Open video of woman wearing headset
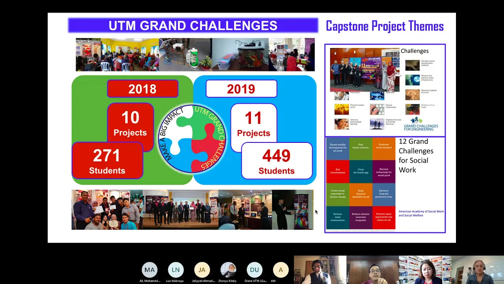Screen dimensions: 504x284 (478, 270)
